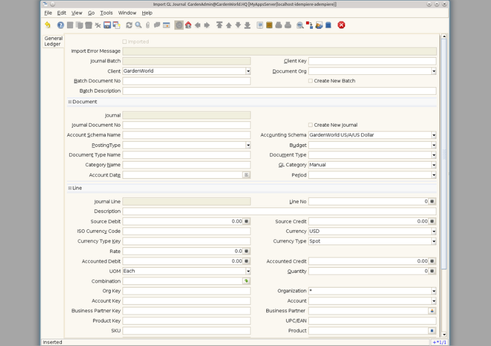Image resolution: width=491 pixels, height=346 pixels.
Task: Open the Account Date calendar picker button
Action: point(246,175)
